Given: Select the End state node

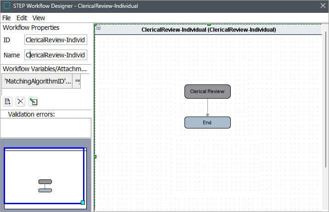Looking at the screenshot, I should [x=207, y=123].
